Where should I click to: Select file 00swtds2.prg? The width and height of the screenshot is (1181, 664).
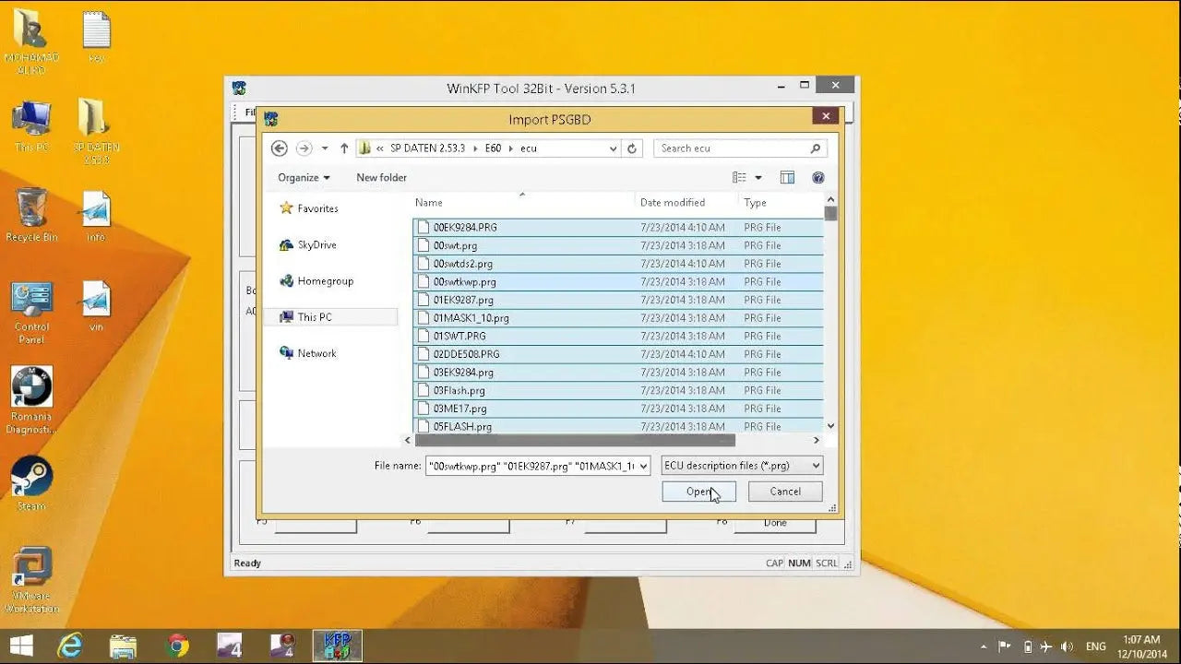[x=618, y=264]
